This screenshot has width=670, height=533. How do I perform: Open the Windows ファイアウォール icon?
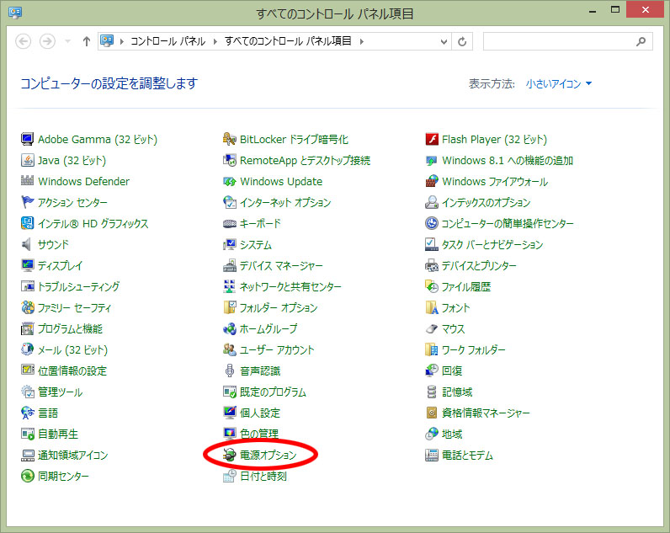click(x=432, y=181)
